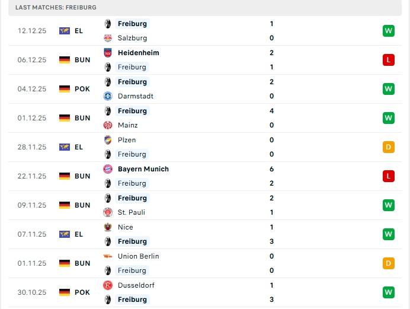Open the Bayern Munich team link
The image size is (410, 309).
pos(143,169)
